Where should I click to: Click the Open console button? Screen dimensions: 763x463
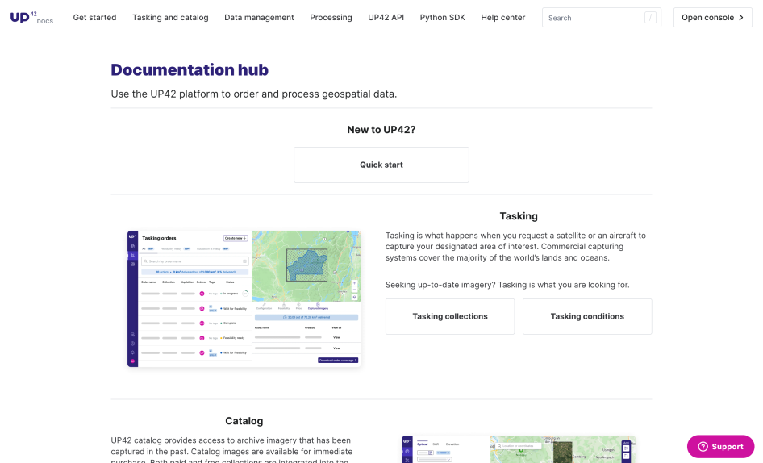click(x=713, y=18)
